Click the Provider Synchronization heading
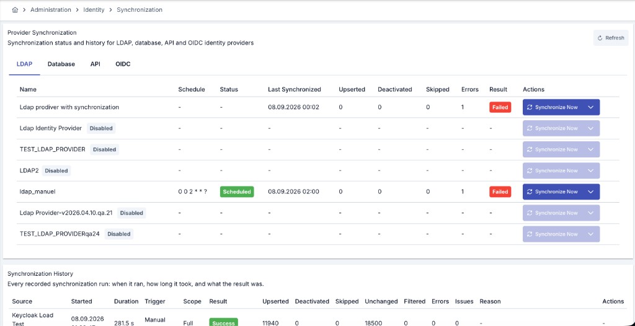 tap(42, 33)
